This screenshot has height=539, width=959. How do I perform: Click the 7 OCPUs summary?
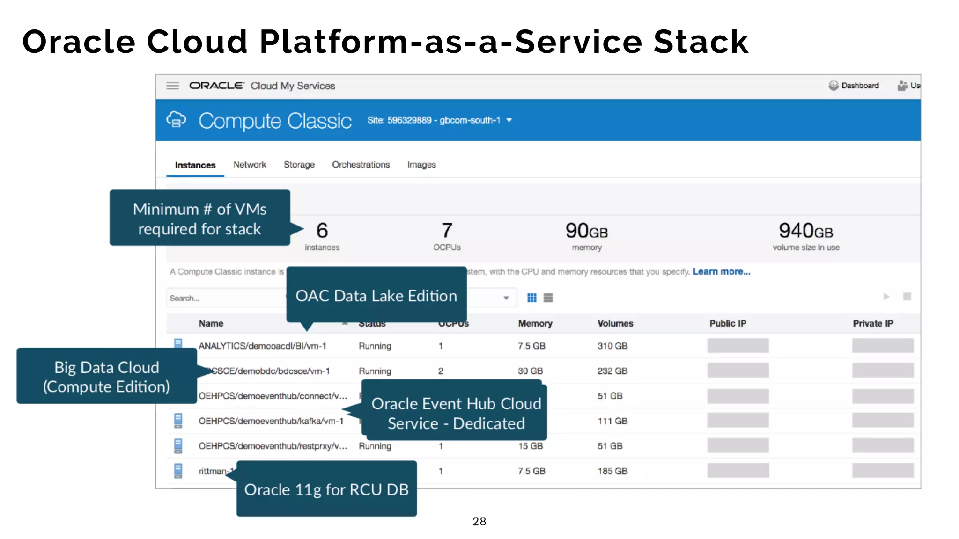[447, 236]
